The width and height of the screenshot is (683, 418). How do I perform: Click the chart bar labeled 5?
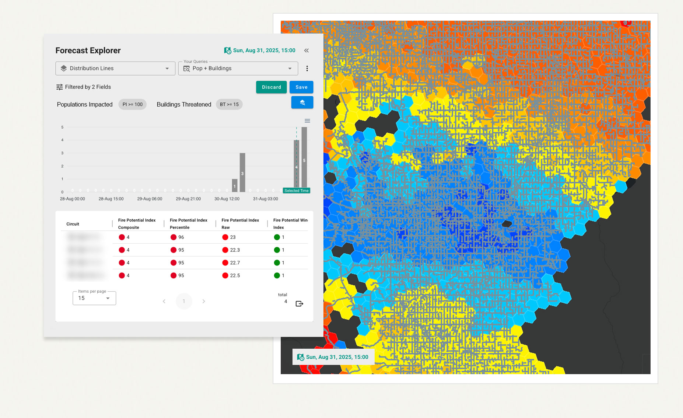[304, 159]
